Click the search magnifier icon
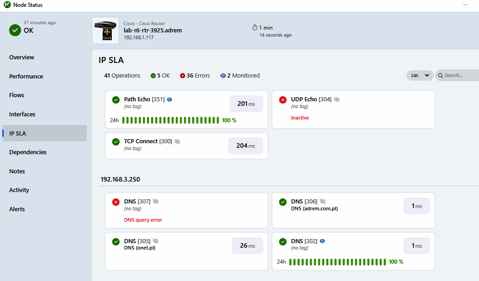 pyautogui.click(x=441, y=76)
